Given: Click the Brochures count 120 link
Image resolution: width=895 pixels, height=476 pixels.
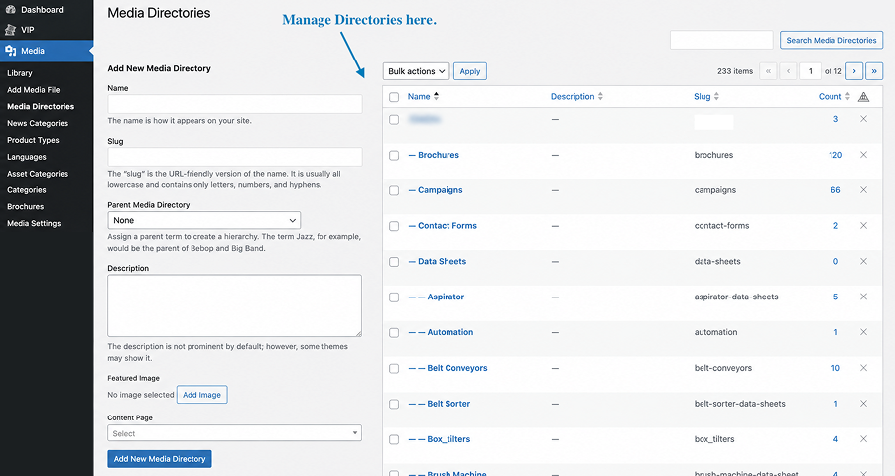Looking at the screenshot, I should [835, 155].
